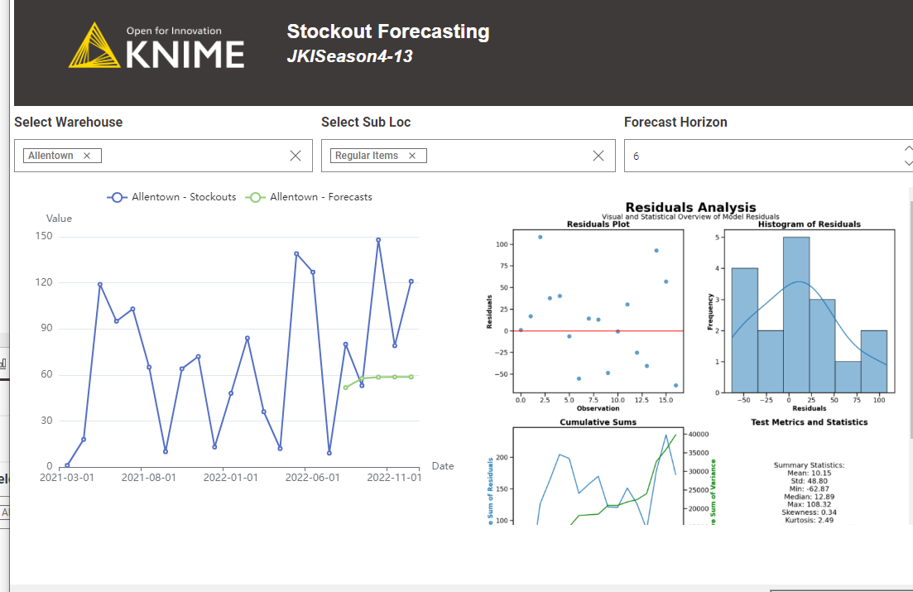
Task: Click the stockout peak point near 150
Action: point(378,240)
